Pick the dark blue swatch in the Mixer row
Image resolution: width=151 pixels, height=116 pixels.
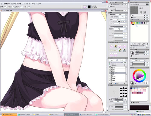click(x=141, y=23)
